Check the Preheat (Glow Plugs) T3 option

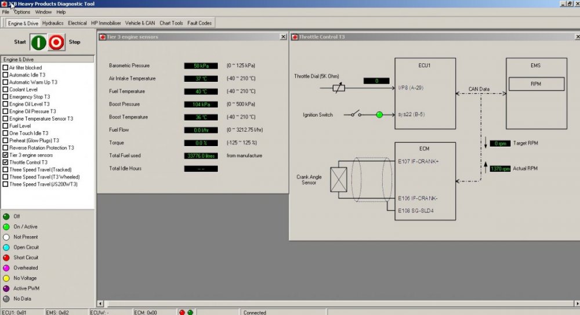(6, 140)
